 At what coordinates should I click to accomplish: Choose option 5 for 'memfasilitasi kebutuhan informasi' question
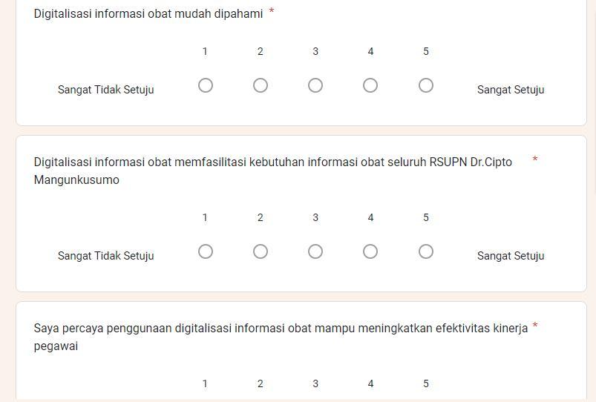426,251
